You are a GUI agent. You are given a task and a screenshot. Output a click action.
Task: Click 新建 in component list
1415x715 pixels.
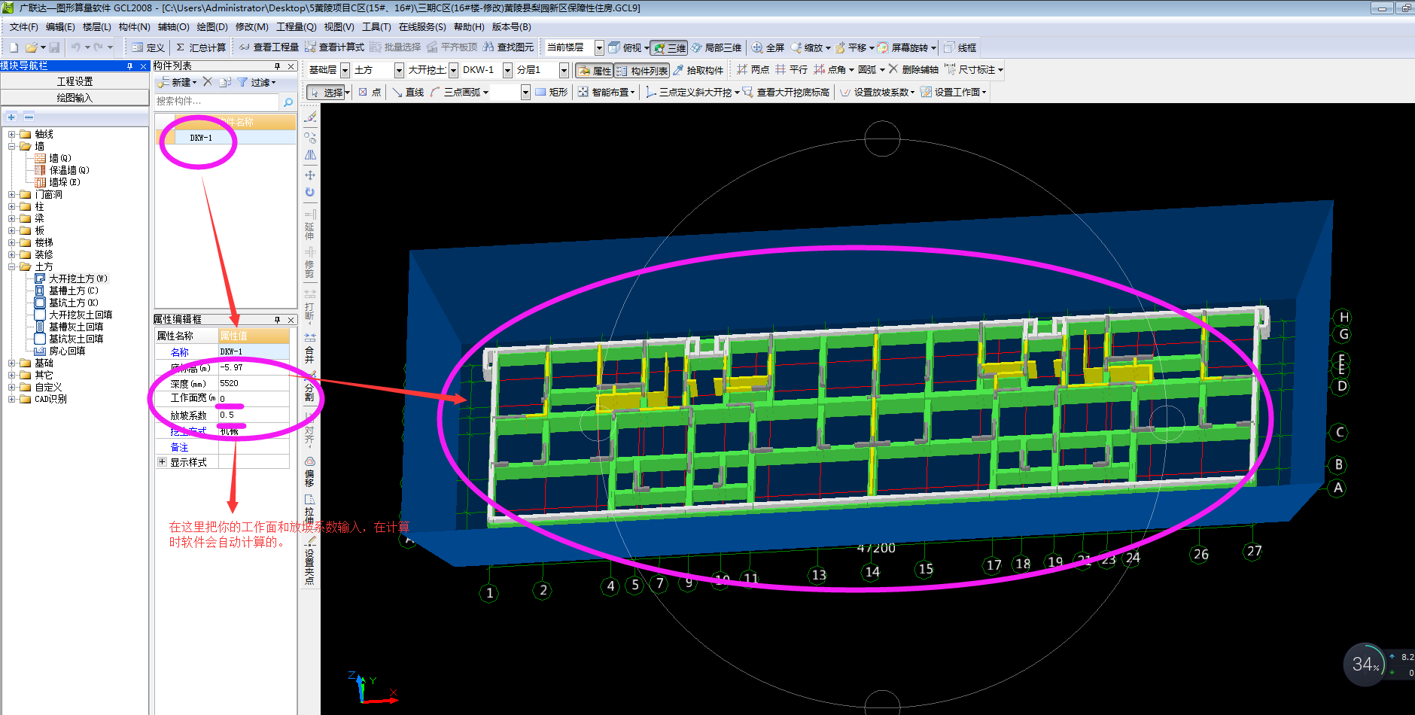pyautogui.click(x=178, y=82)
